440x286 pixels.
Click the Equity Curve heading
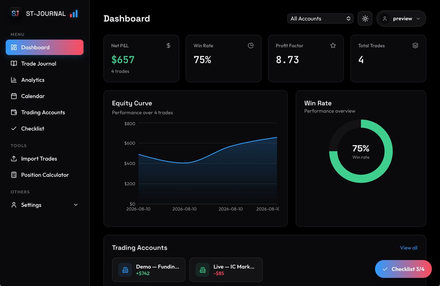coord(132,103)
